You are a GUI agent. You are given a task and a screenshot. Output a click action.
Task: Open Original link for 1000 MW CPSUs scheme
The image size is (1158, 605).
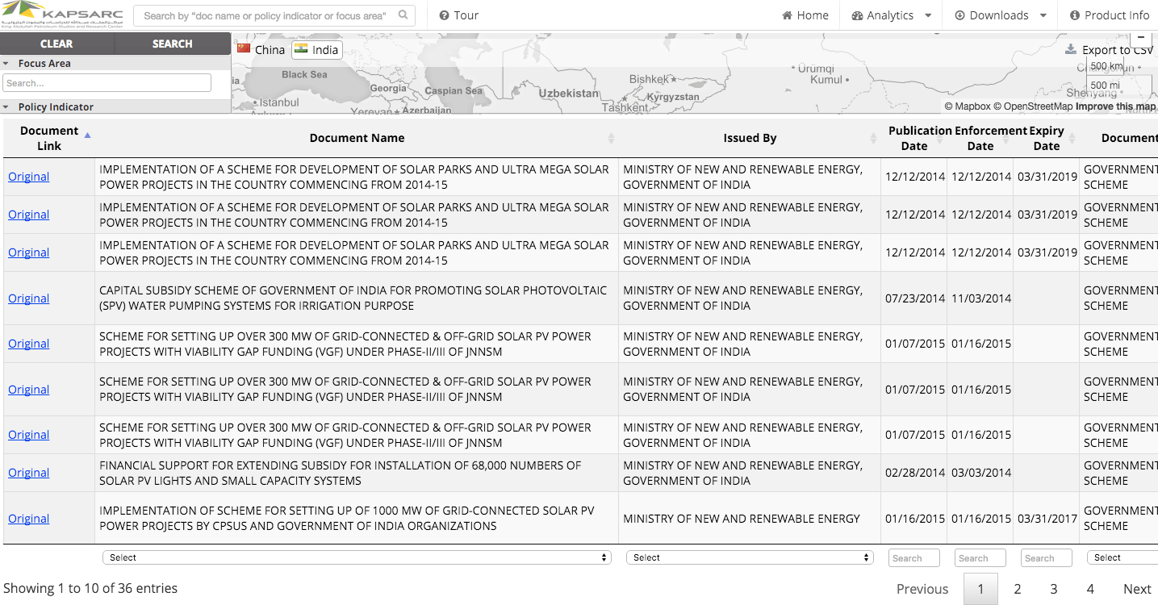point(28,519)
